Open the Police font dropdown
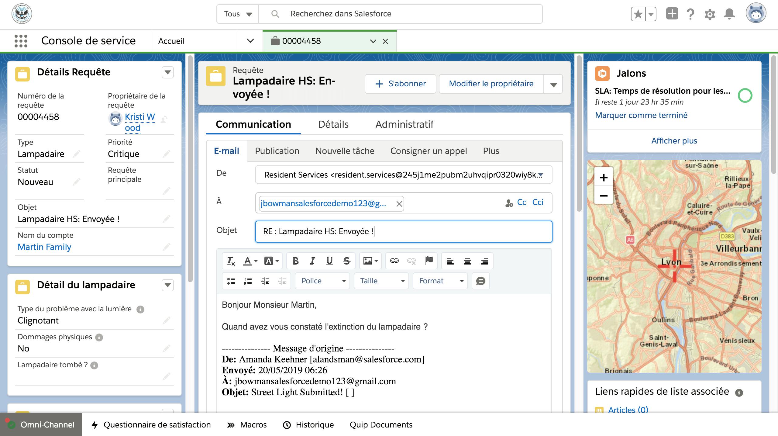The width and height of the screenshot is (778, 436). point(322,281)
